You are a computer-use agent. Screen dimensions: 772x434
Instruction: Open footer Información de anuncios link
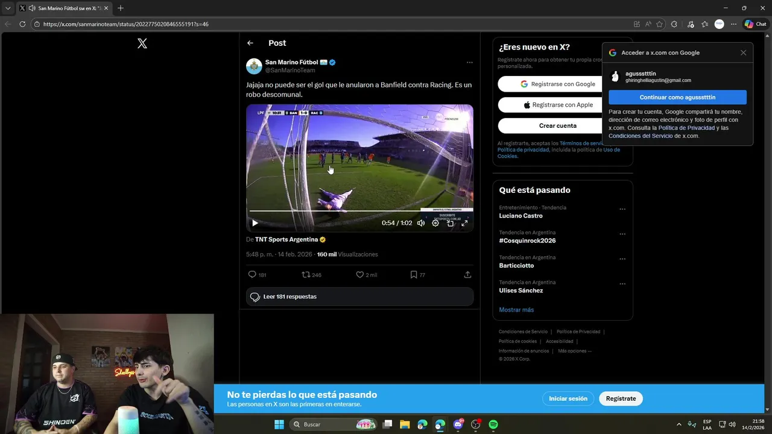tap(524, 351)
